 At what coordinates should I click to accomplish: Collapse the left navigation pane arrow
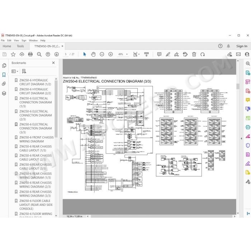(x=61, y=138)
